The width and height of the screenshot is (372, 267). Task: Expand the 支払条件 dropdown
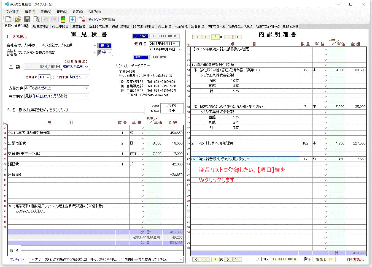87,88
